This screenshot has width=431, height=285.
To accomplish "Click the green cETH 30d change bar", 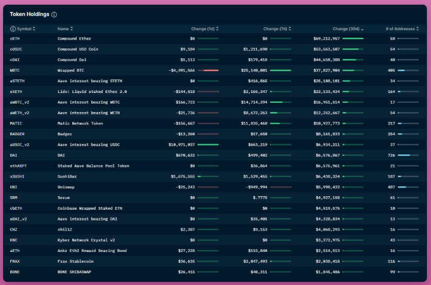I will tap(353, 39).
